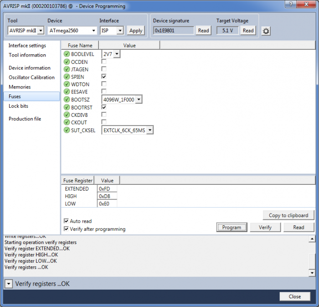Screen dimensions: 319x307
Task: Uncheck the SPIEN fuse checkbox
Action: (x=104, y=76)
